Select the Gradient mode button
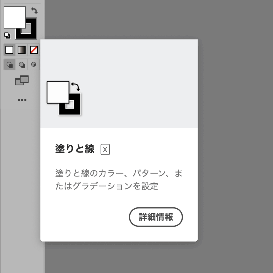 (22, 50)
